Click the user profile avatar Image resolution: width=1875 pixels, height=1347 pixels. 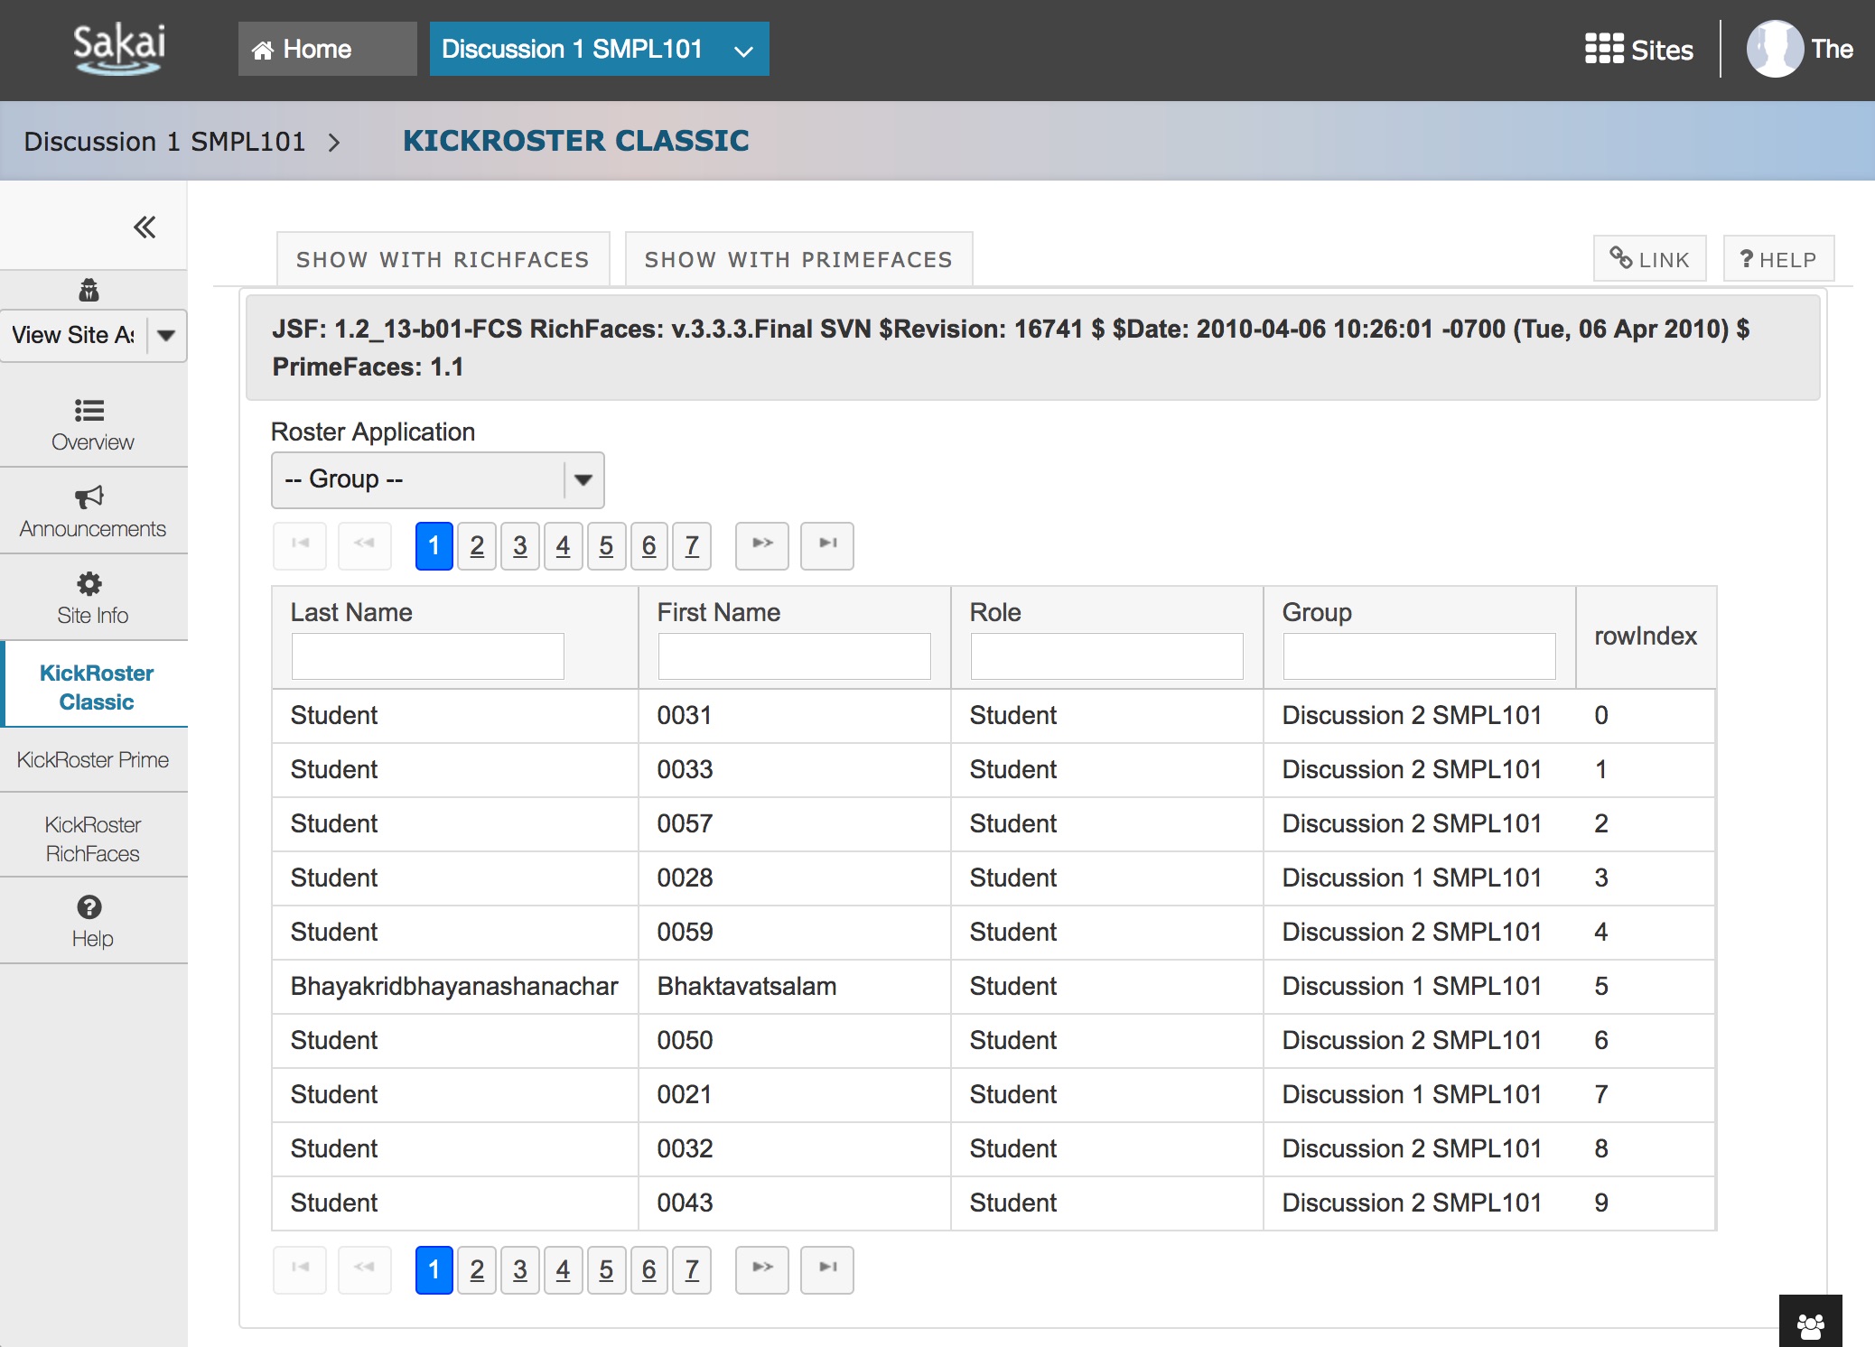(1774, 50)
